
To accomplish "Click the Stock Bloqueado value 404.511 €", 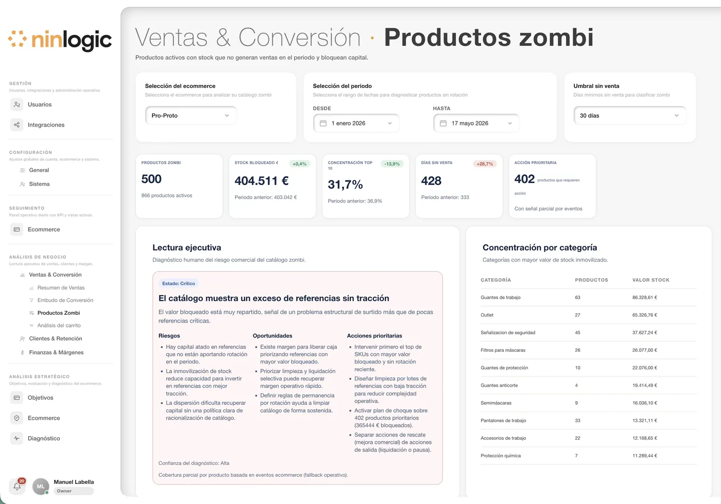I will [x=262, y=181].
